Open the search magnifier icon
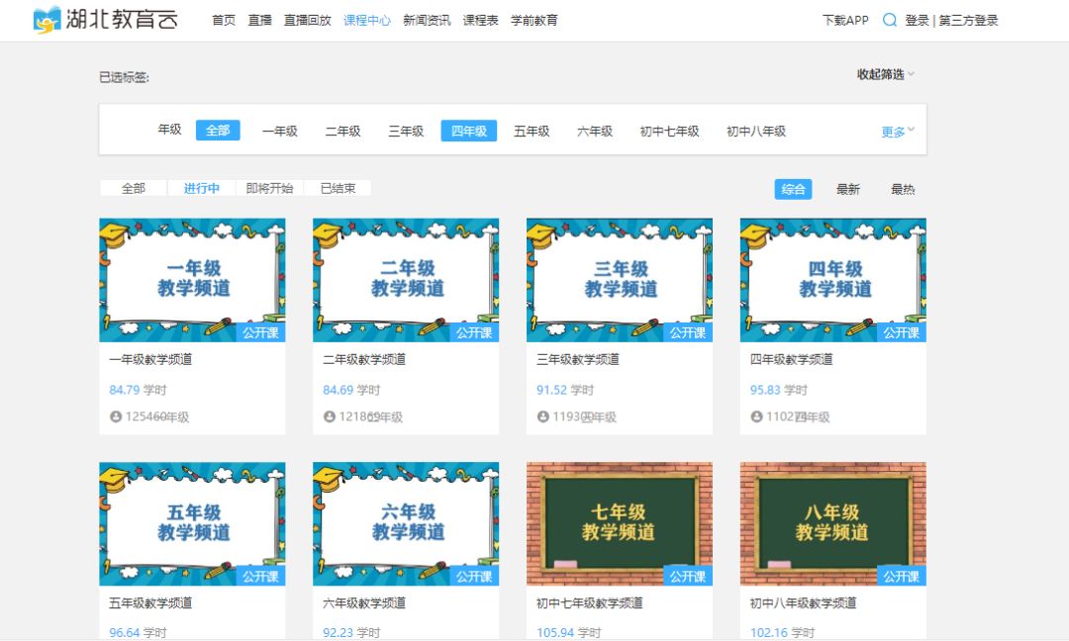Viewport: 1069px width, 641px height. (889, 20)
